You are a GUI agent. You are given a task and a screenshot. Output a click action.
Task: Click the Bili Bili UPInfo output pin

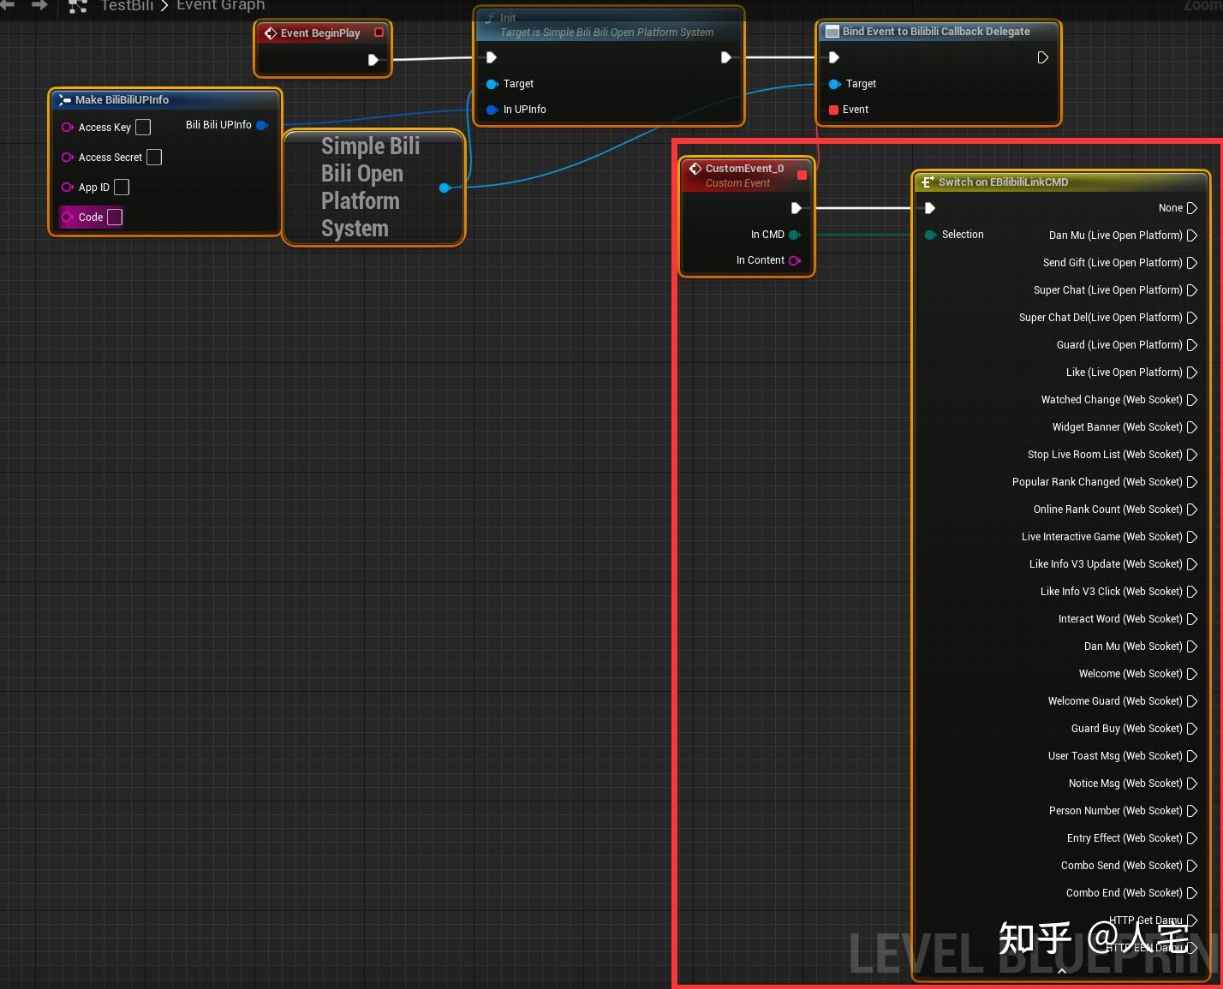[x=262, y=125]
